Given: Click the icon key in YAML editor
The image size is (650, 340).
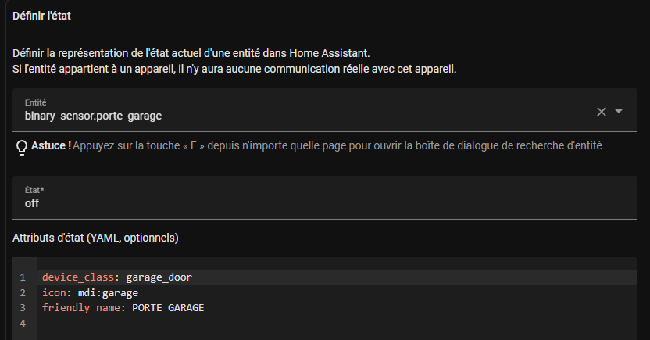Looking at the screenshot, I should [54, 293].
